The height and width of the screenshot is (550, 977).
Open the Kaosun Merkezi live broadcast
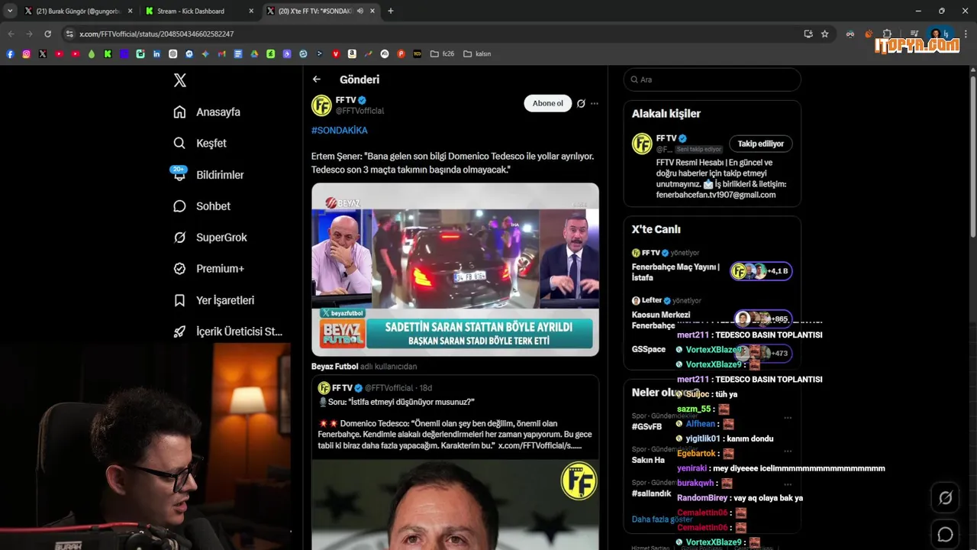661,319
